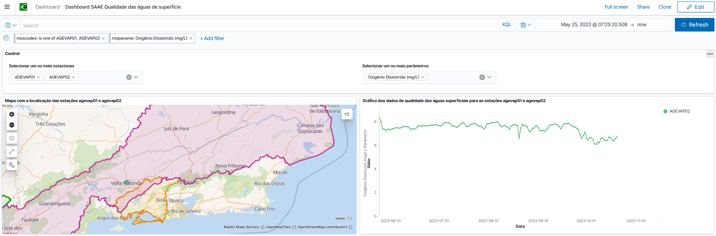The height and width of the screenshot is (236, 716).
Task: Open the Control panel options menu
Action: point(710,54)
